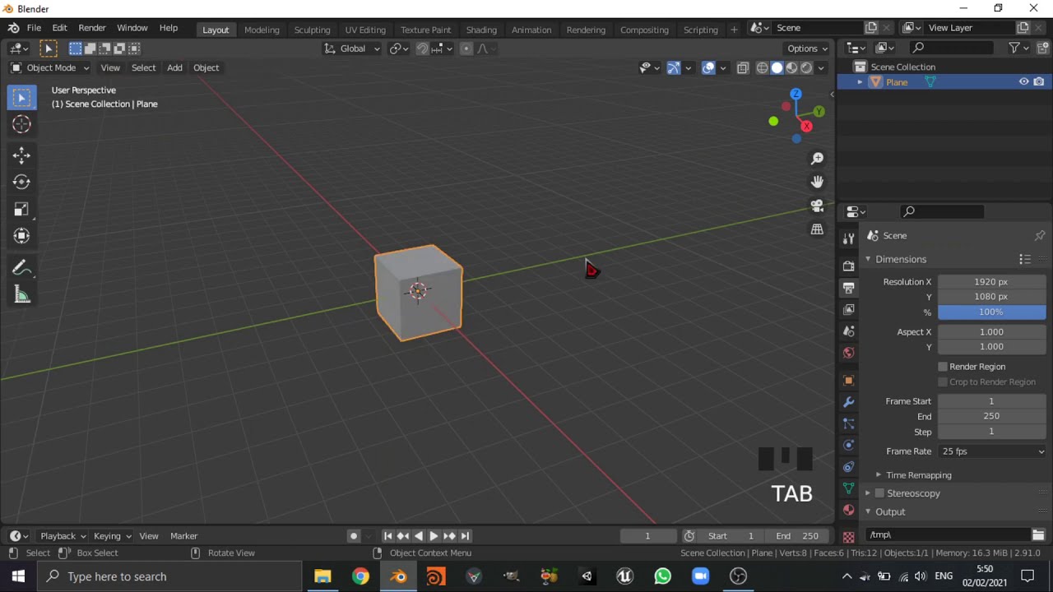
Task: Open the File menu
Action: pyautogui.click(x=34, y=28)
